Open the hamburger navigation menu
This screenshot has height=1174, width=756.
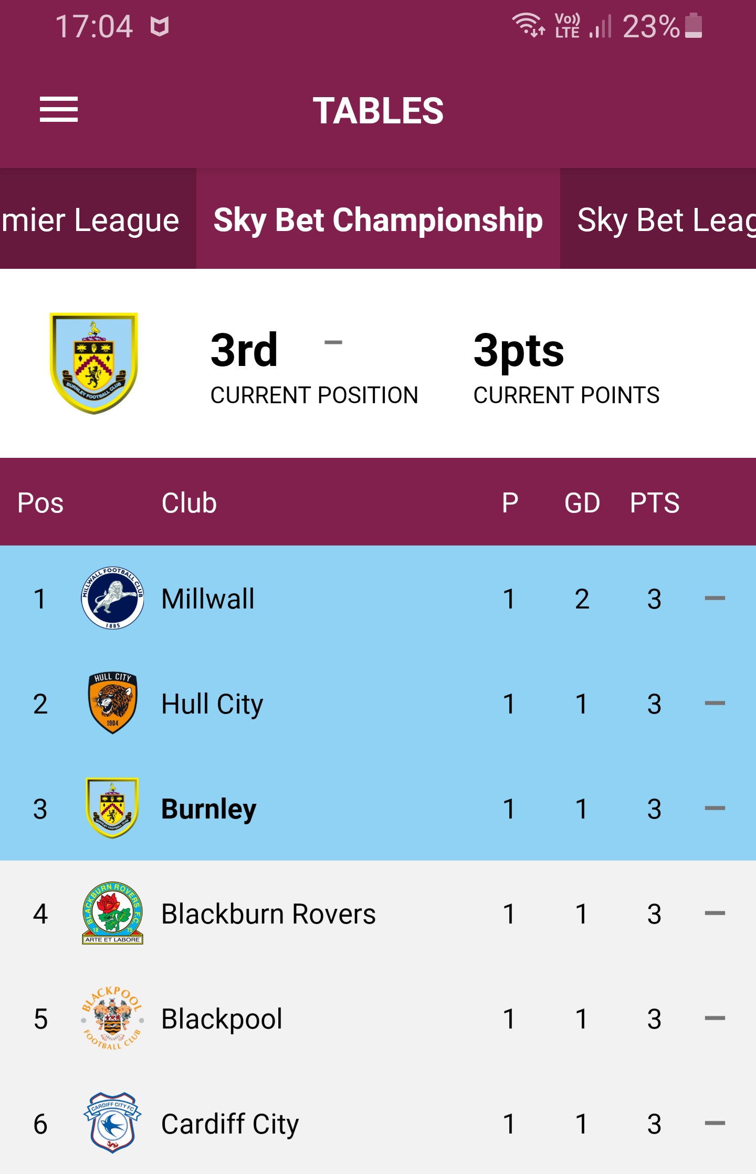[x=59, y=110]
